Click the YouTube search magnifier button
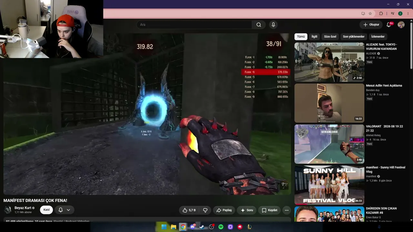 click(259, 25)
